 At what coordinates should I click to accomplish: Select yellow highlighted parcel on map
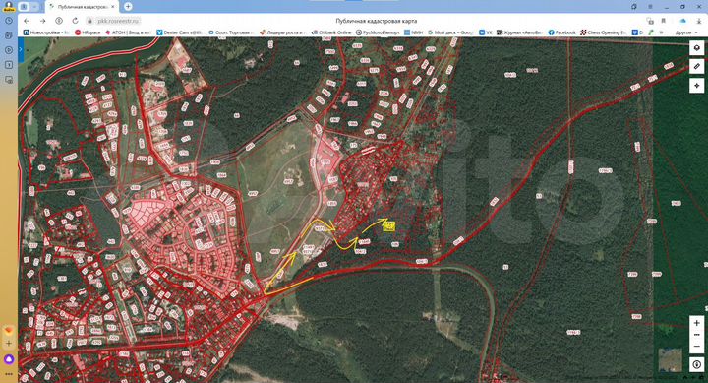pyautogui.click(x=388, y=226)
